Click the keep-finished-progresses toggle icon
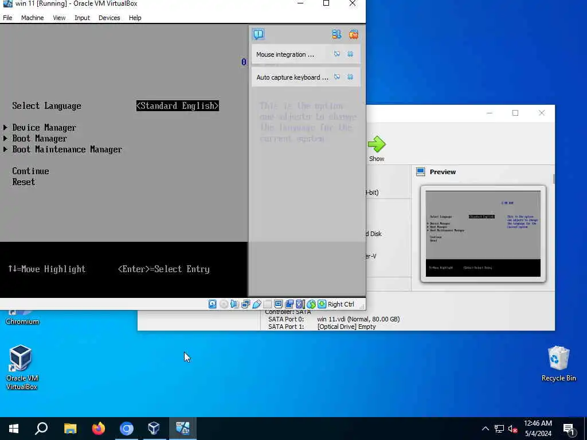587x440 pixels. 336,34
